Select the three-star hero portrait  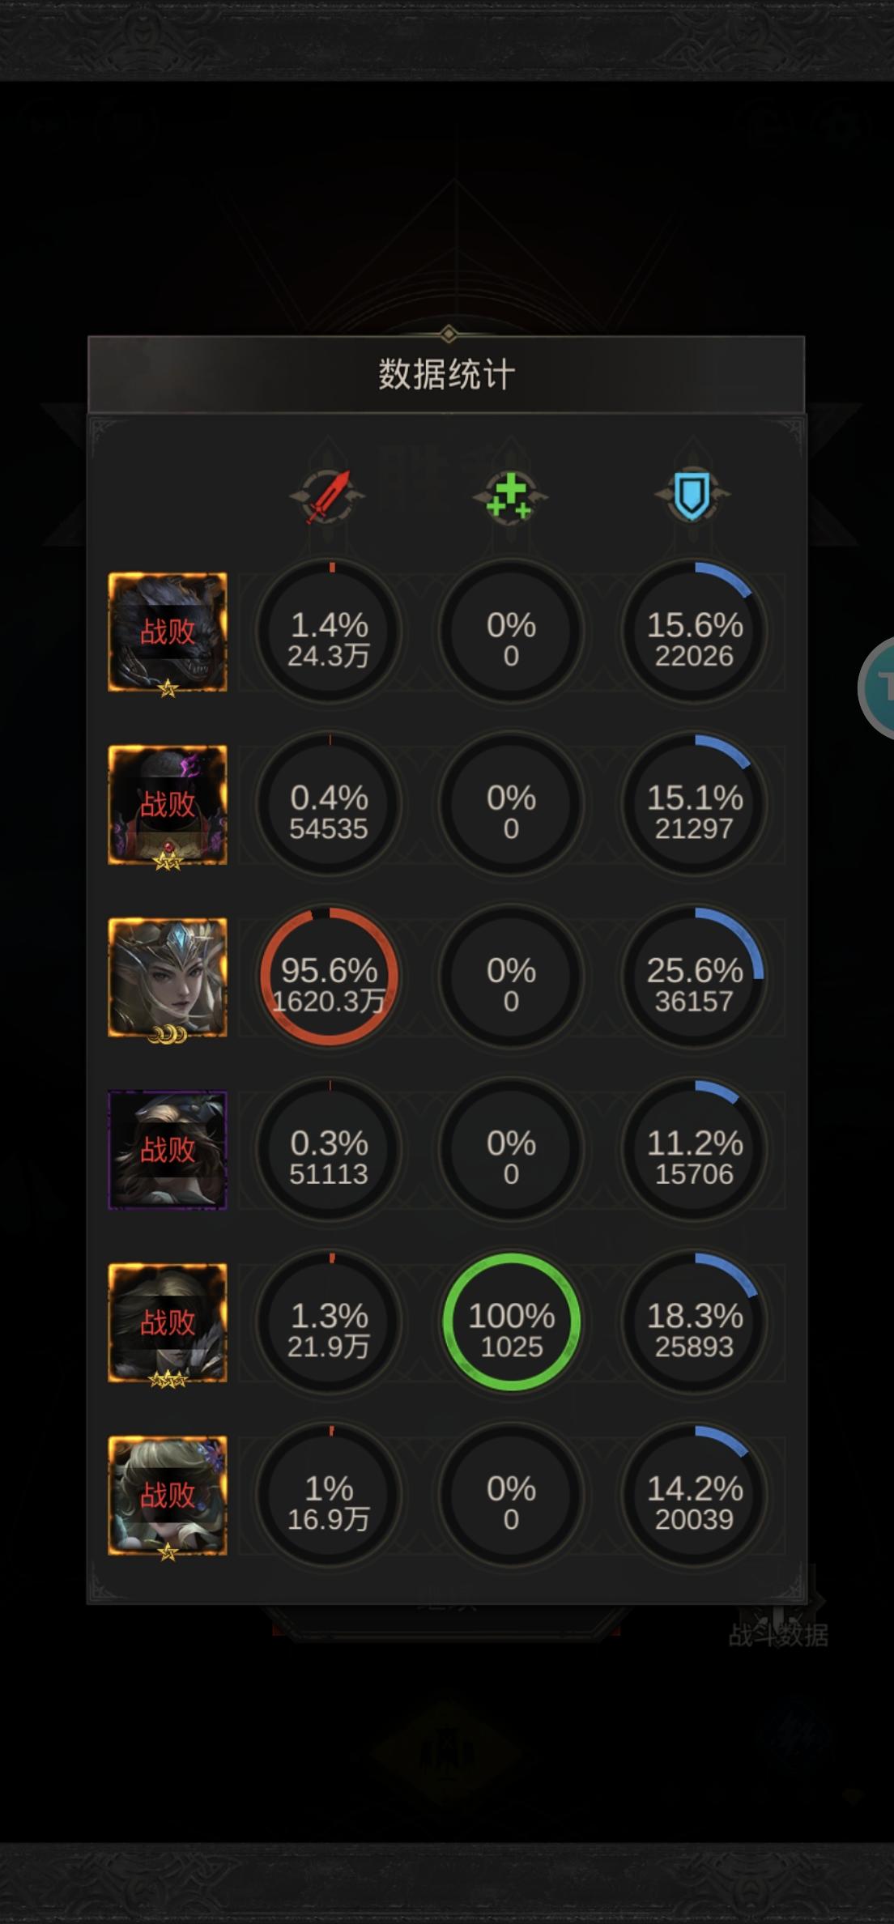pos(168,1323)
